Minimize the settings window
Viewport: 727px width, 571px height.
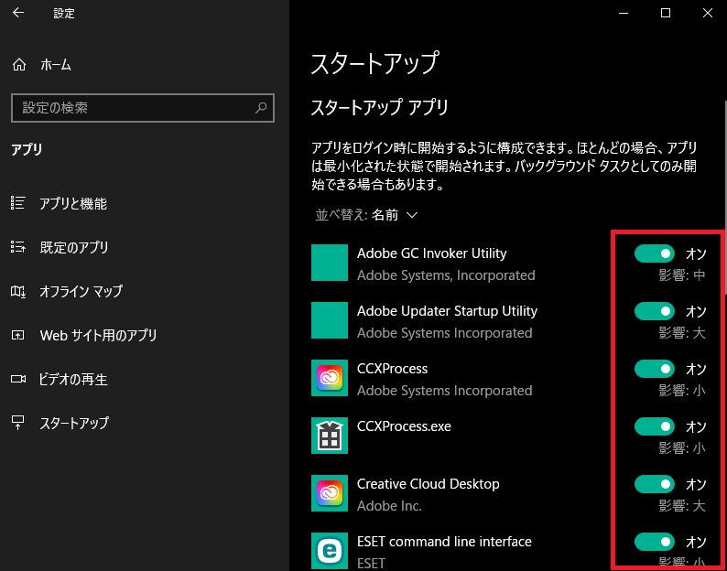point(624,13)
